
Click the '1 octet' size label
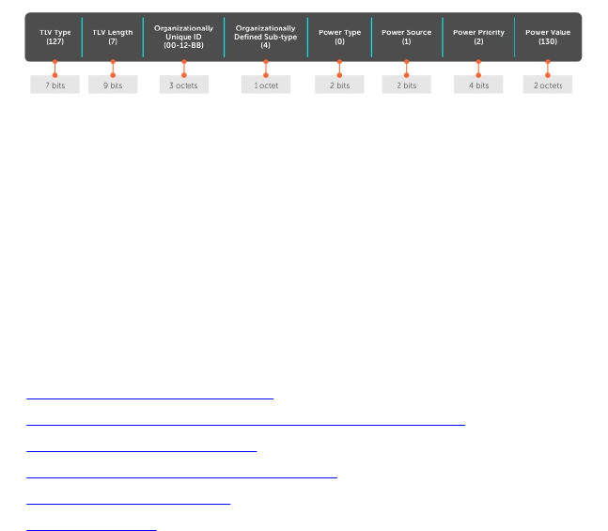(266, 85)
